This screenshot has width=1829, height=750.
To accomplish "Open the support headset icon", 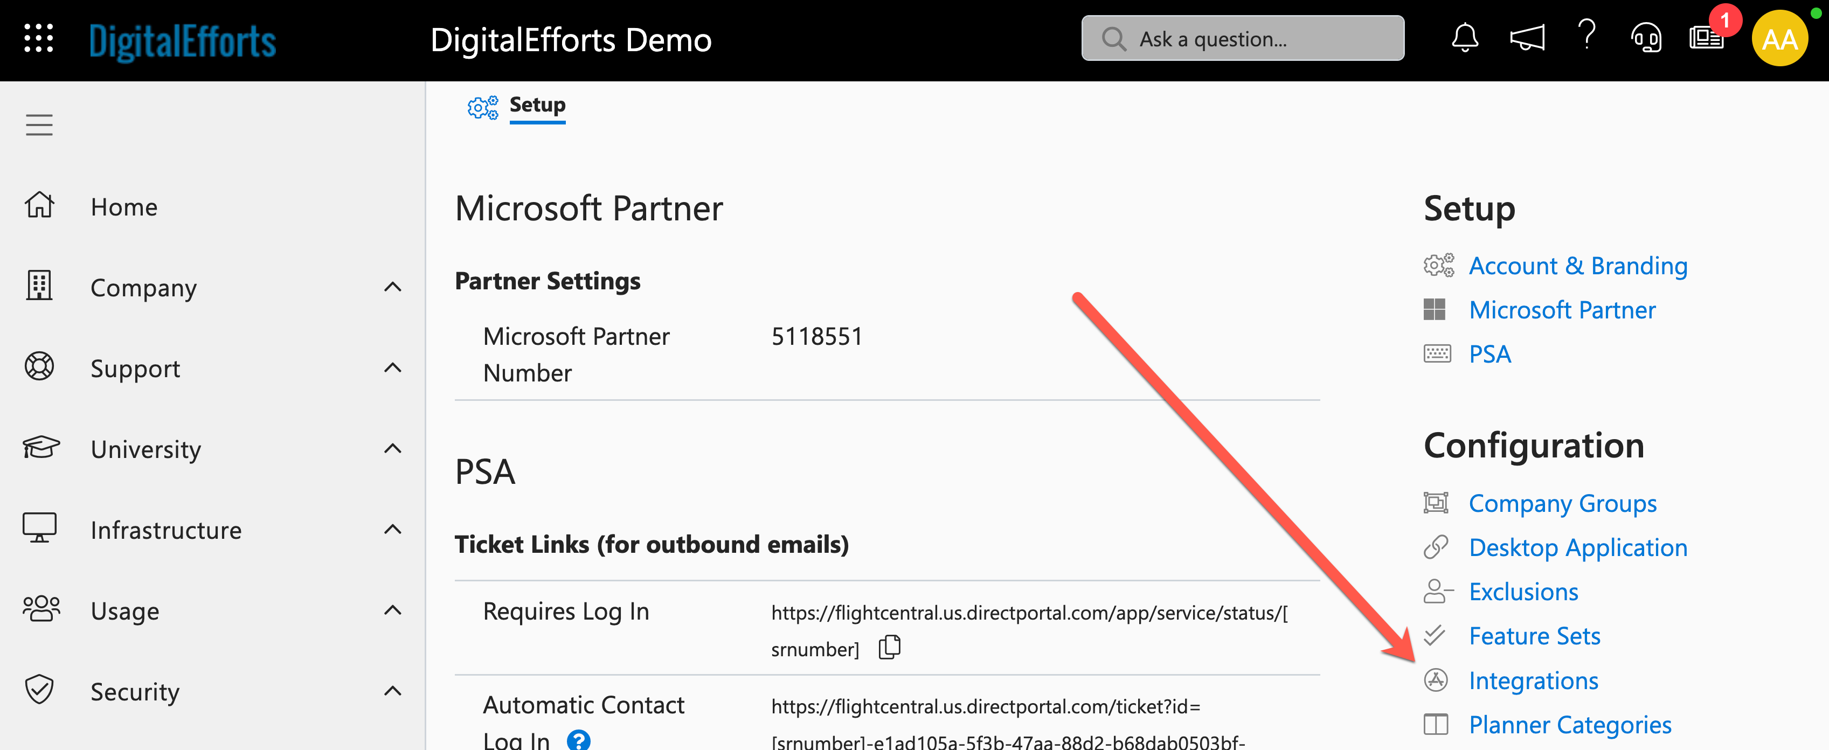I will [x=1646, y=38].
